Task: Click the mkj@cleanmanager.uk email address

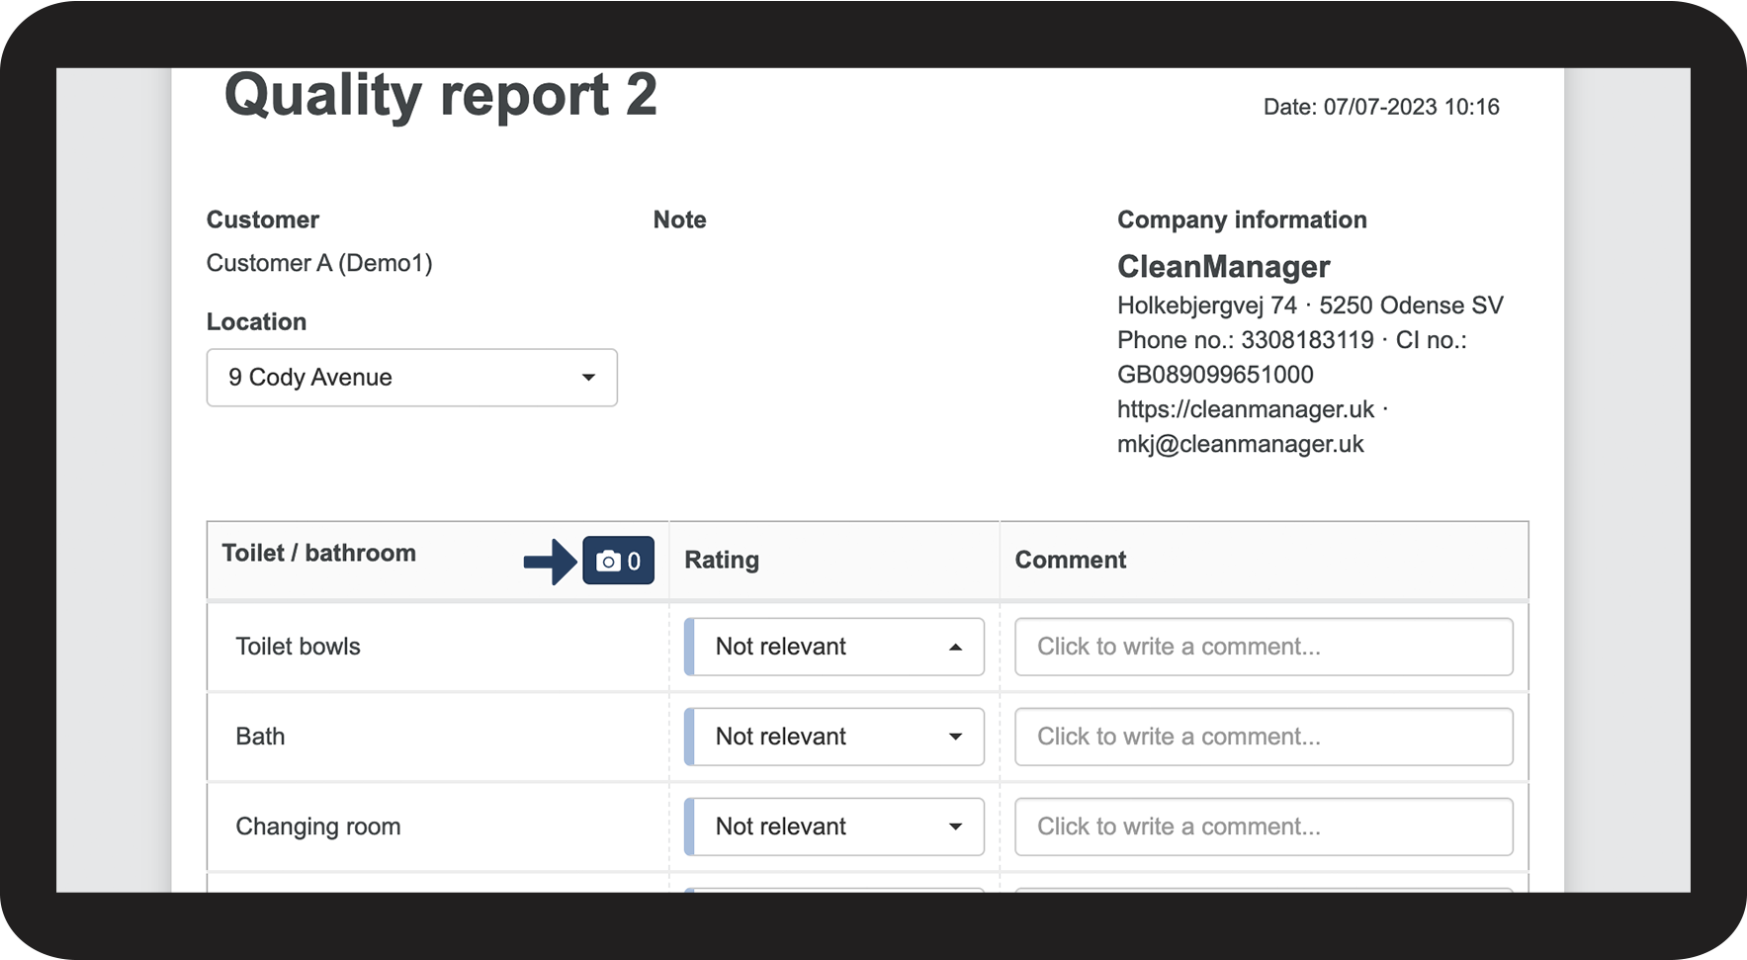Action: click(x=1240, y=444)
